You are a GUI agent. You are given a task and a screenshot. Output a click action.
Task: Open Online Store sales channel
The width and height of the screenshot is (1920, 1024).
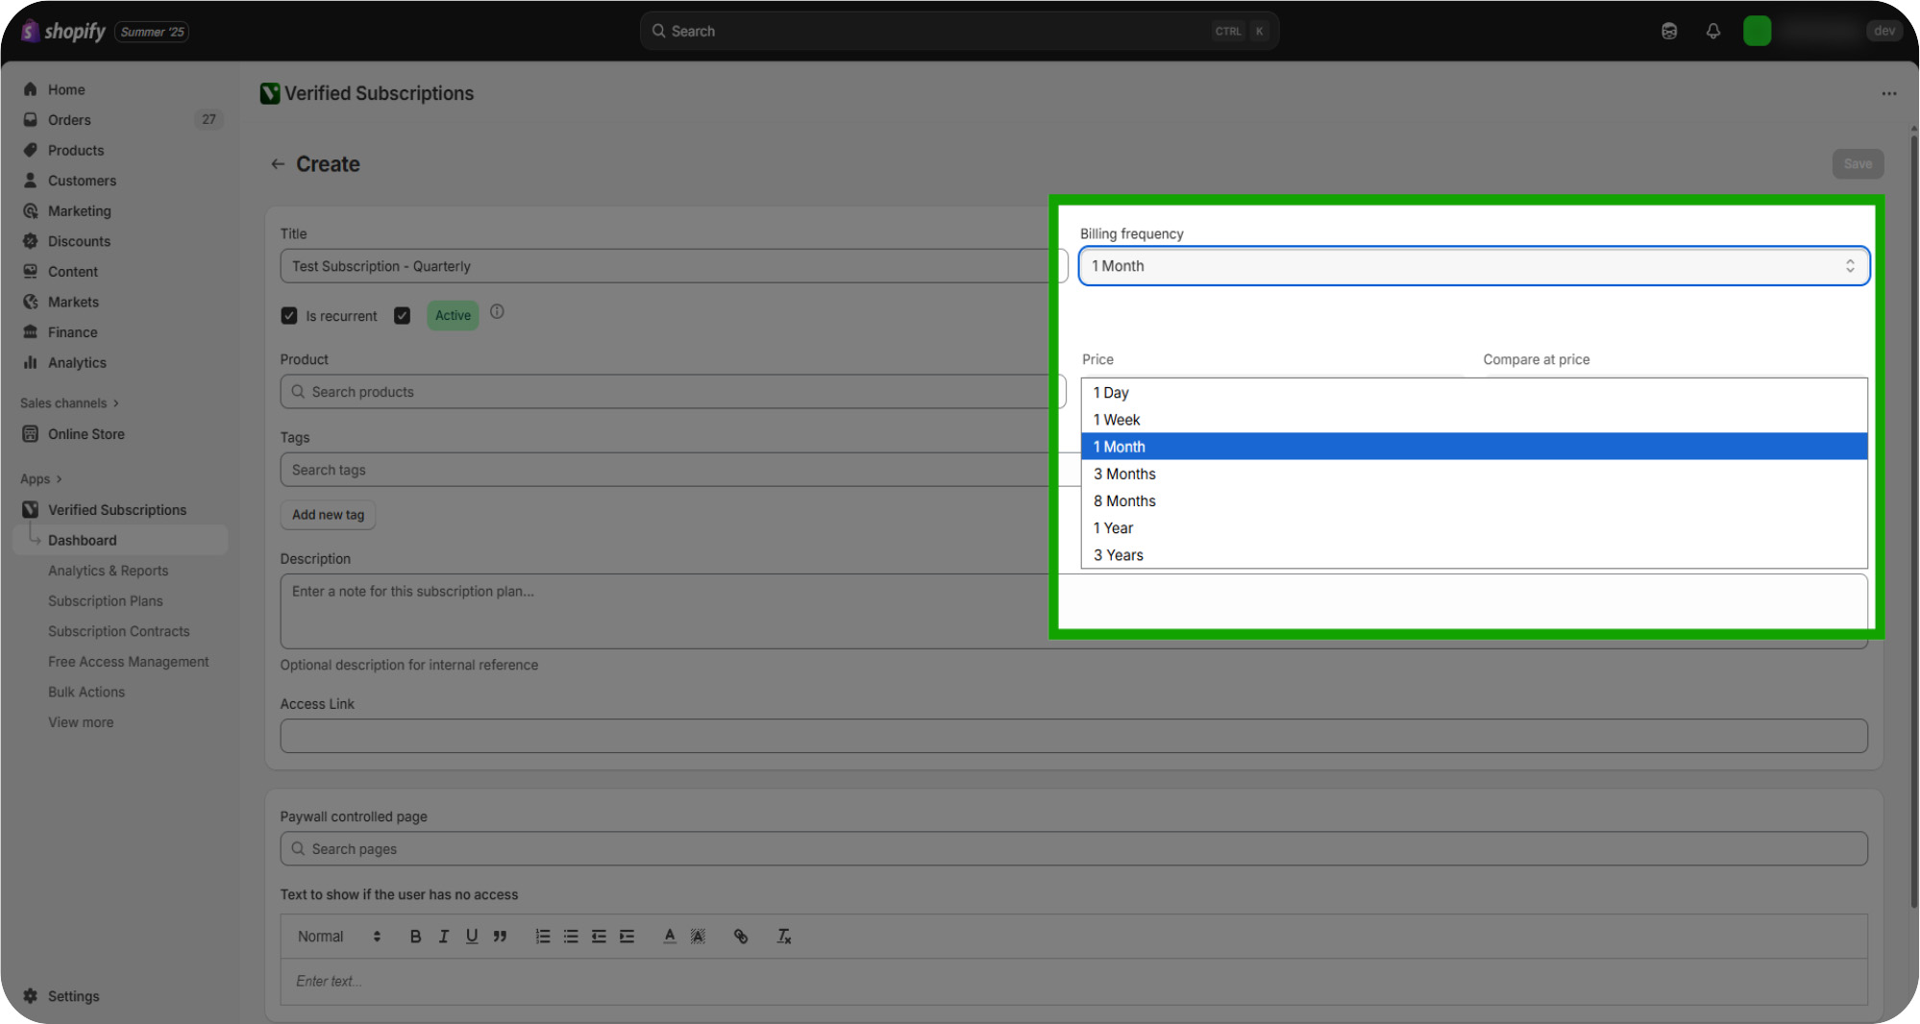point(86,434)
